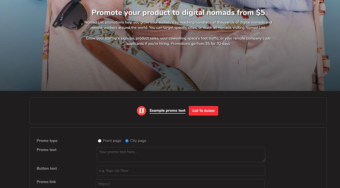
Task: Click the City page label text
Action: pos(138,141)
